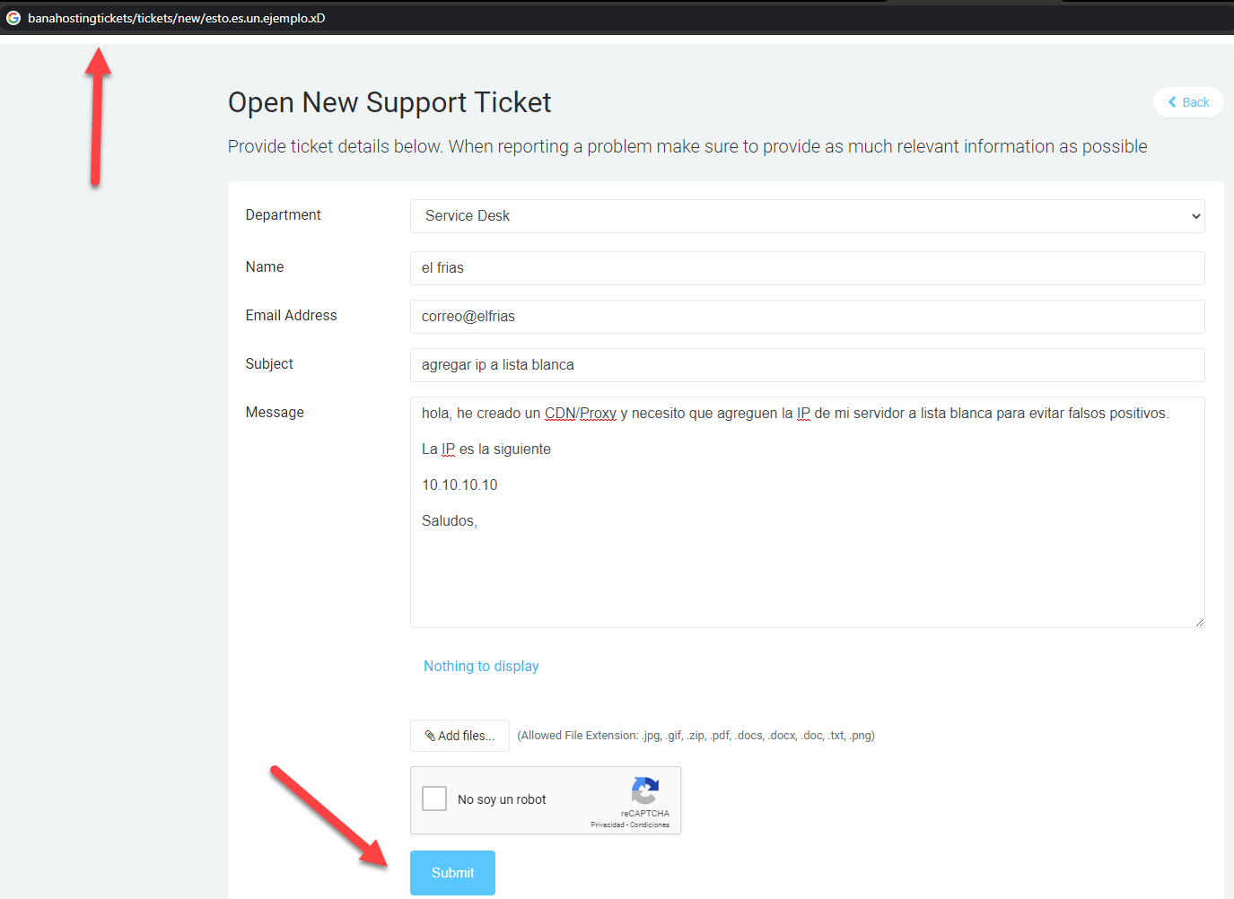Viewport: 1234px width, 899px height.
Task: Select the Subject text field
Action: pyautogui.click(x=807, y=365)
